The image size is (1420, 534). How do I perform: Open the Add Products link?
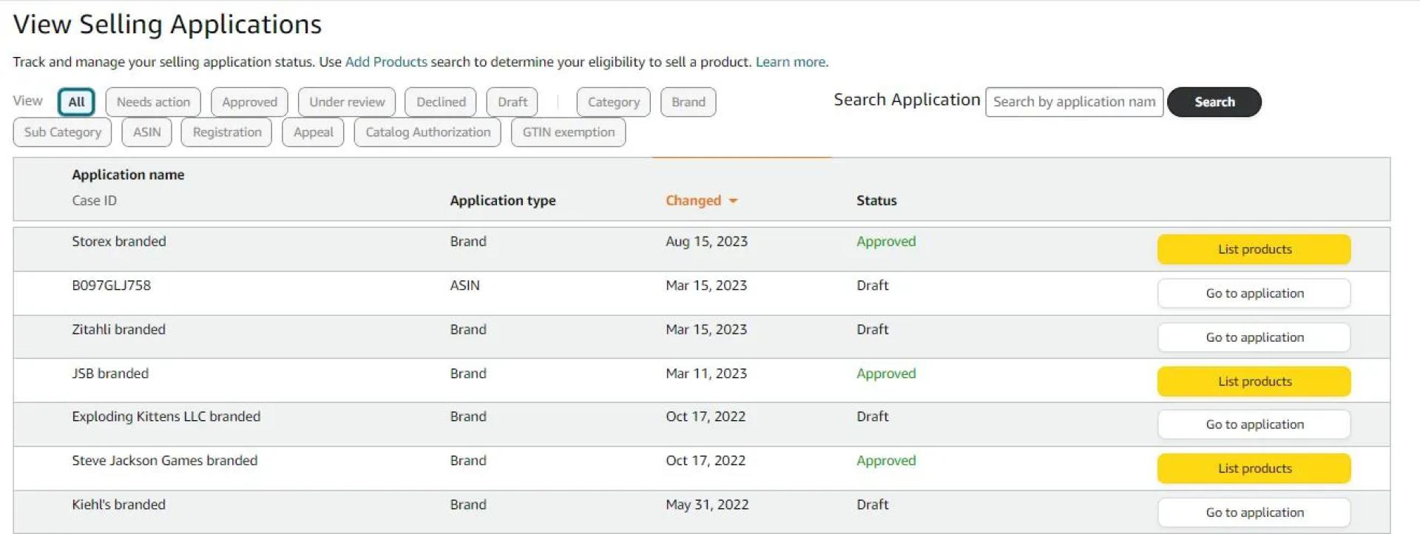click(x=386, y=62)
